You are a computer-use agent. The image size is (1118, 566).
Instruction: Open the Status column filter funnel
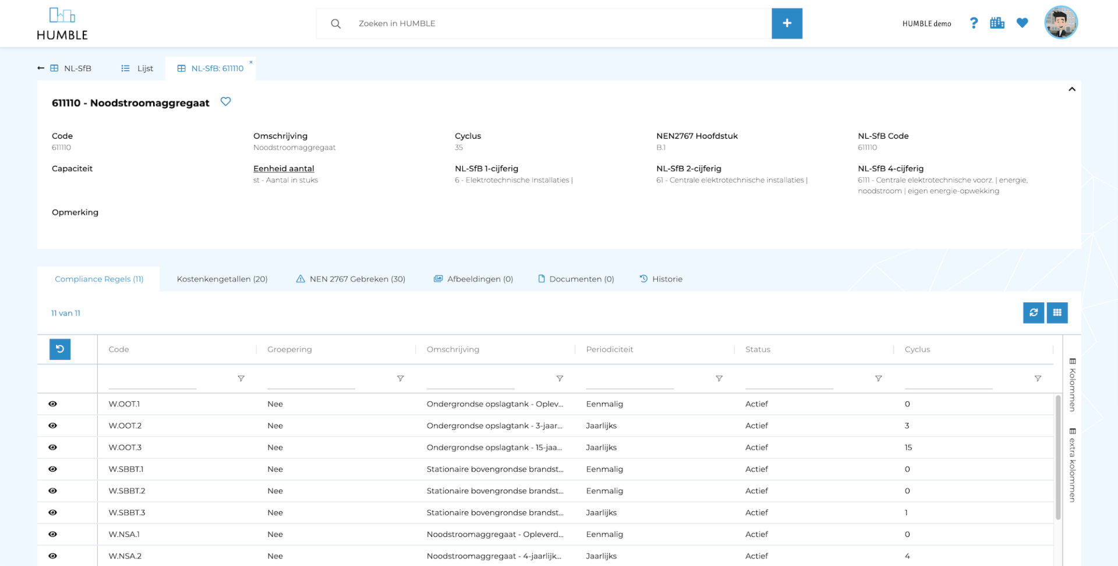coord(879,378)
